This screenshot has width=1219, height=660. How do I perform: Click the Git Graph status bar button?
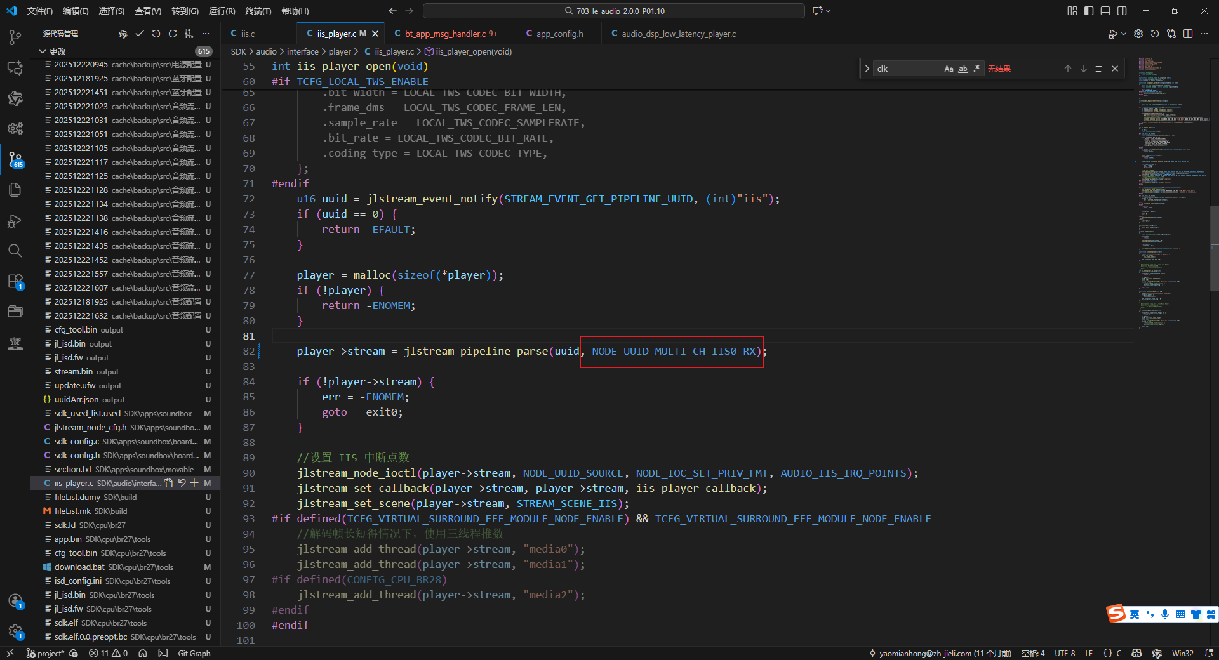coord(194,653)
